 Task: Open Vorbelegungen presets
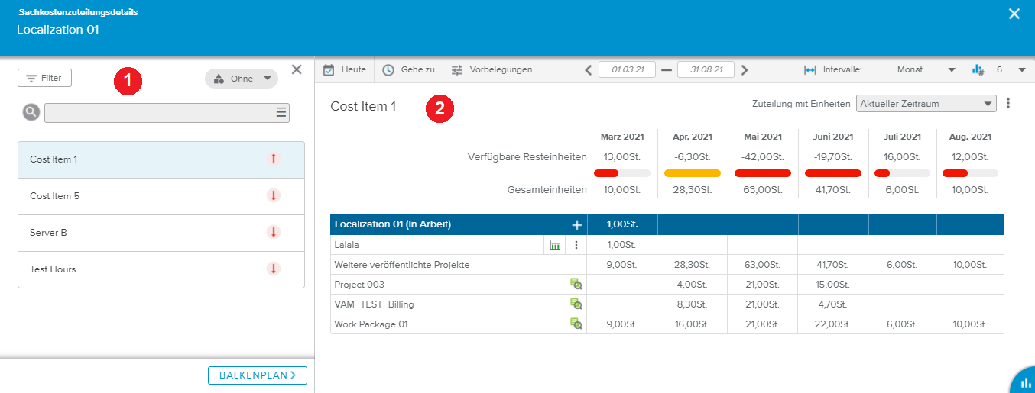point(491,69)
